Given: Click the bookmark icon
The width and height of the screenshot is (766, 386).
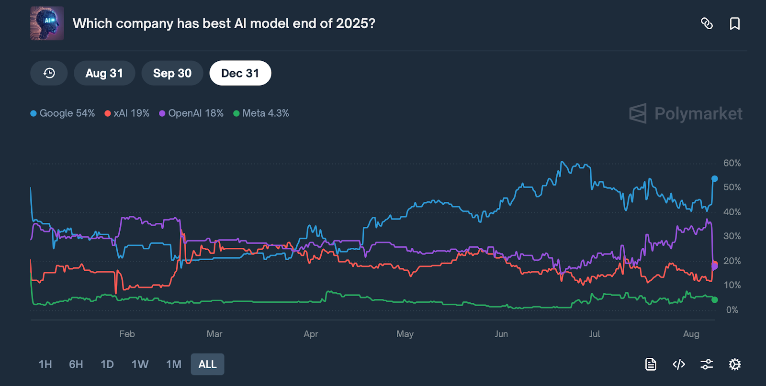Looking at the screenshot, I should [735, 23].
